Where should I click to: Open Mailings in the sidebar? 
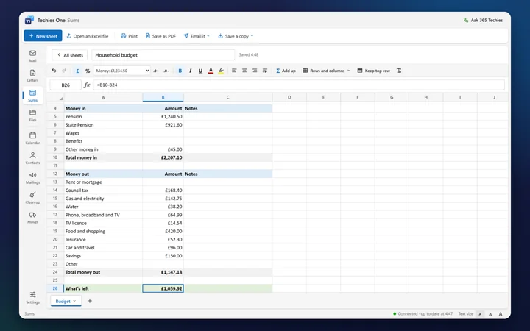pyautogui.click(x=32, y=178)
